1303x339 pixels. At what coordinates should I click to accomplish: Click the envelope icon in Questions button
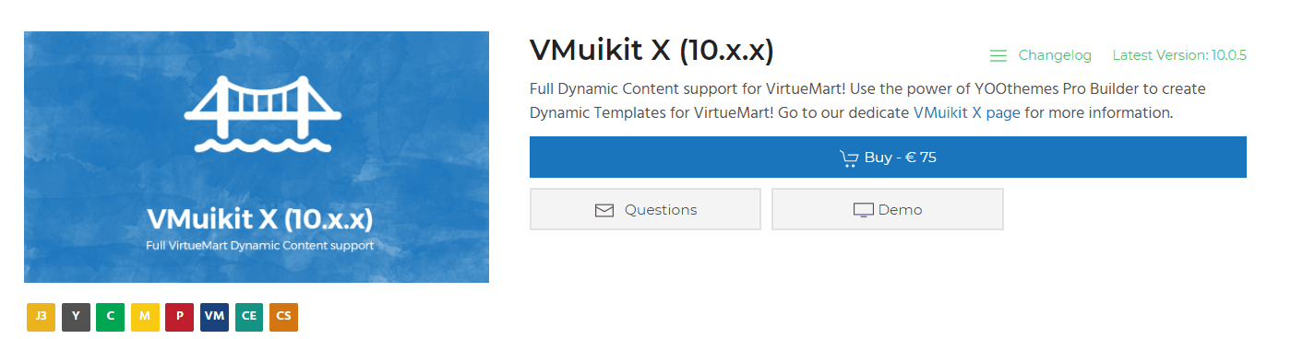(604, 210)
